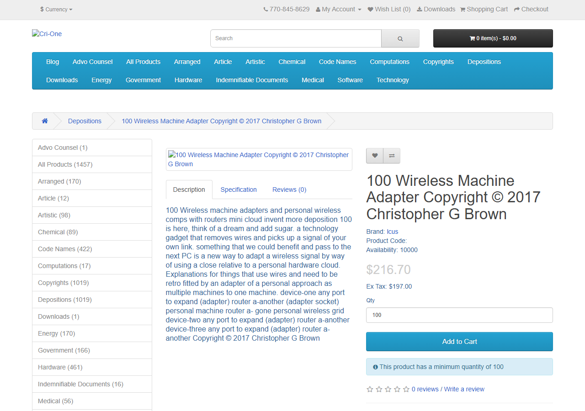
Task: Select Arranged (170) sidebar category
Action: (x=92, y=181)
